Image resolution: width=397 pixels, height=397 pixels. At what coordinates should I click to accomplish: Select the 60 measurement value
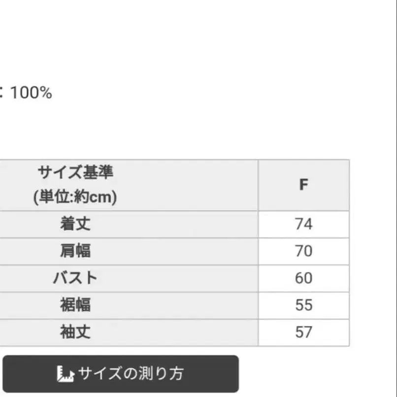pyautogui.click(x=304, y=278)
